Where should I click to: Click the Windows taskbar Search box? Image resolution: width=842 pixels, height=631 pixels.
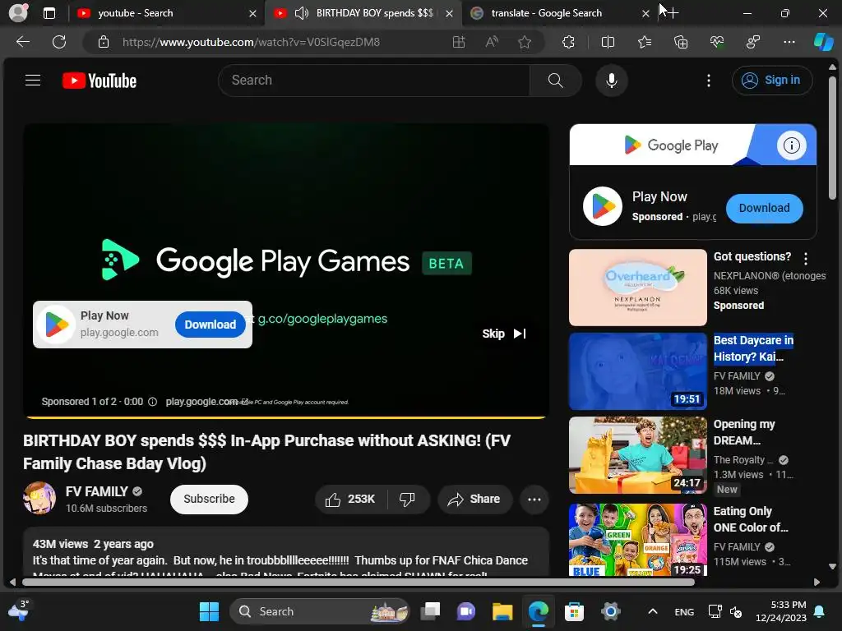[320, 611]
